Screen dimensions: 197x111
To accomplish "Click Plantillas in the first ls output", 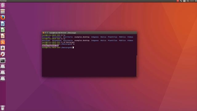I will (x=113, y=37).
